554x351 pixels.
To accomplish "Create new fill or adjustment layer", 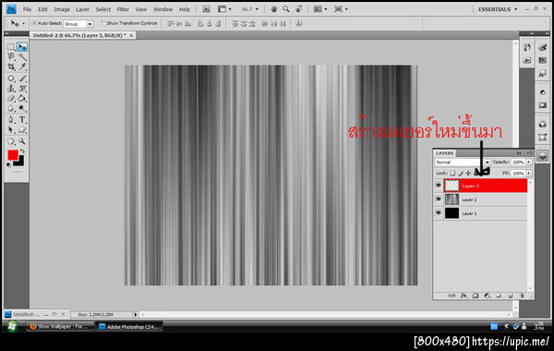I will pyautogui.click(x=488, y=296).
